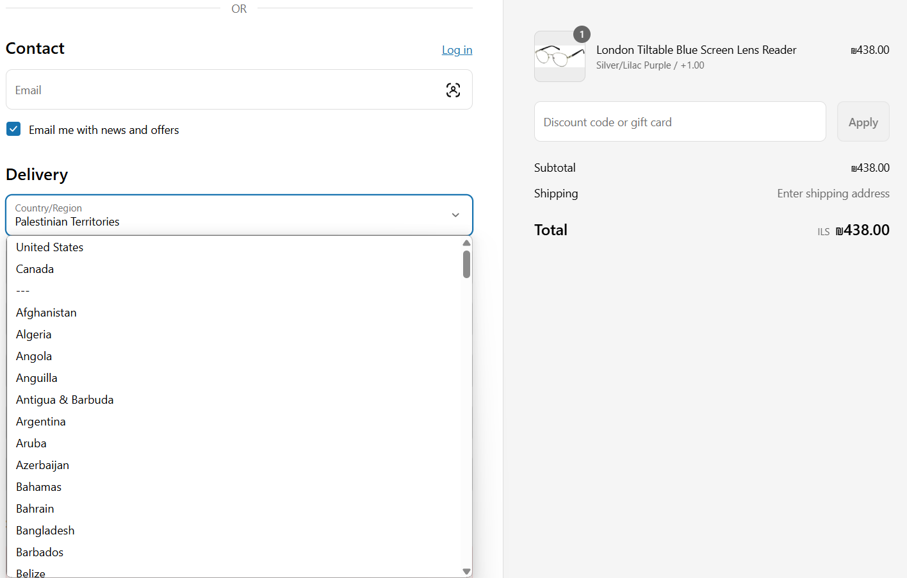This screenshot has height=578, width=907.
Task: Click the dropdown list scroll-up arrow
Action: pos(466,243)
